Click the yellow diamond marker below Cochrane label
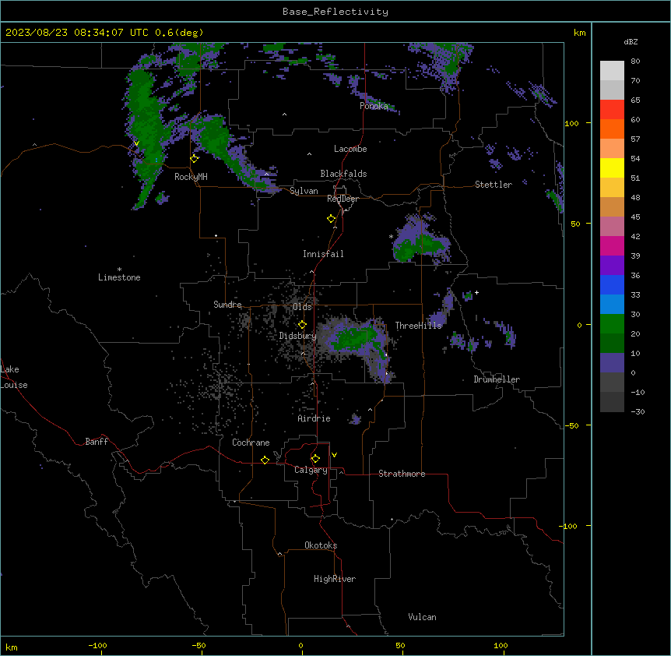 click(265, 460)
